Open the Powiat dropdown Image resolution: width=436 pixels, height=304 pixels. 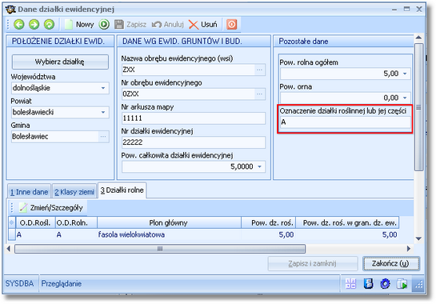click(x=103, y=112)
